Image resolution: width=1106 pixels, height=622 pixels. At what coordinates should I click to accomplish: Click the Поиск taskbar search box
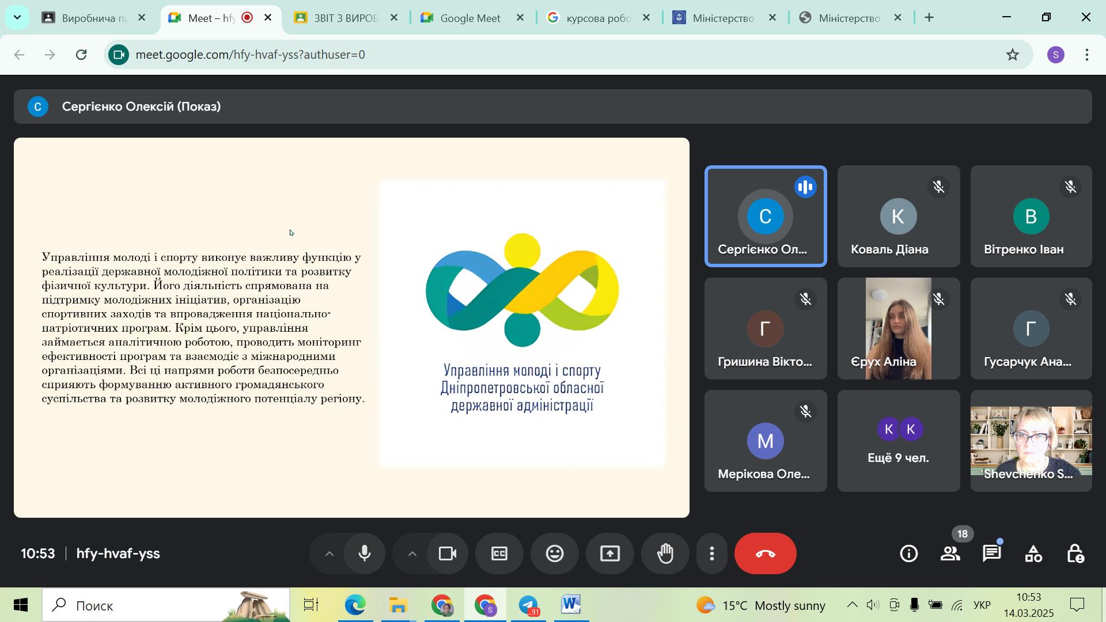click(x=166, y=605)
